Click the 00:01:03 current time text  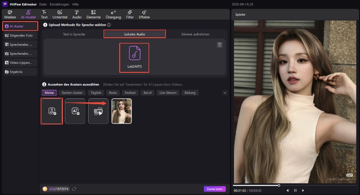point(240,191)
